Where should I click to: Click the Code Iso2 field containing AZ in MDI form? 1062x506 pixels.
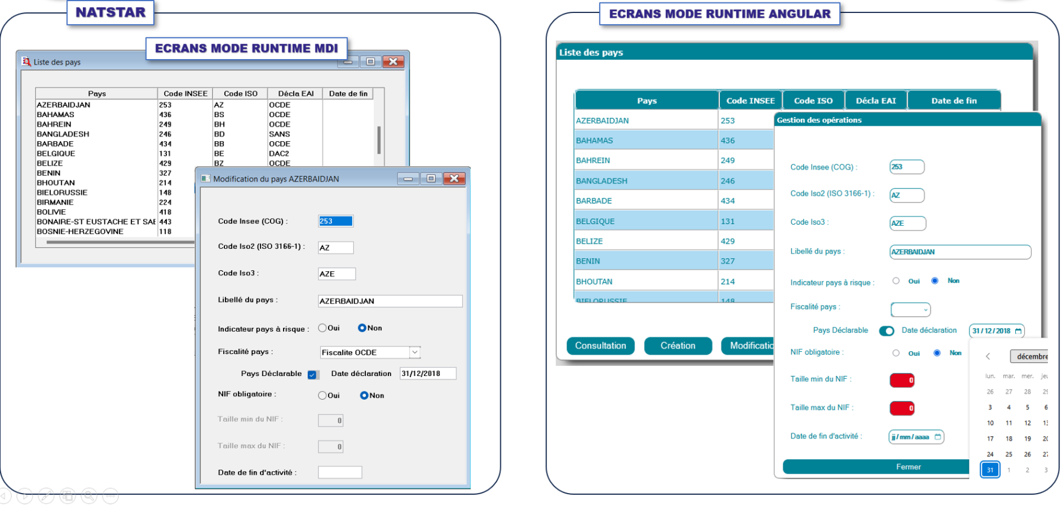point(336,248)
